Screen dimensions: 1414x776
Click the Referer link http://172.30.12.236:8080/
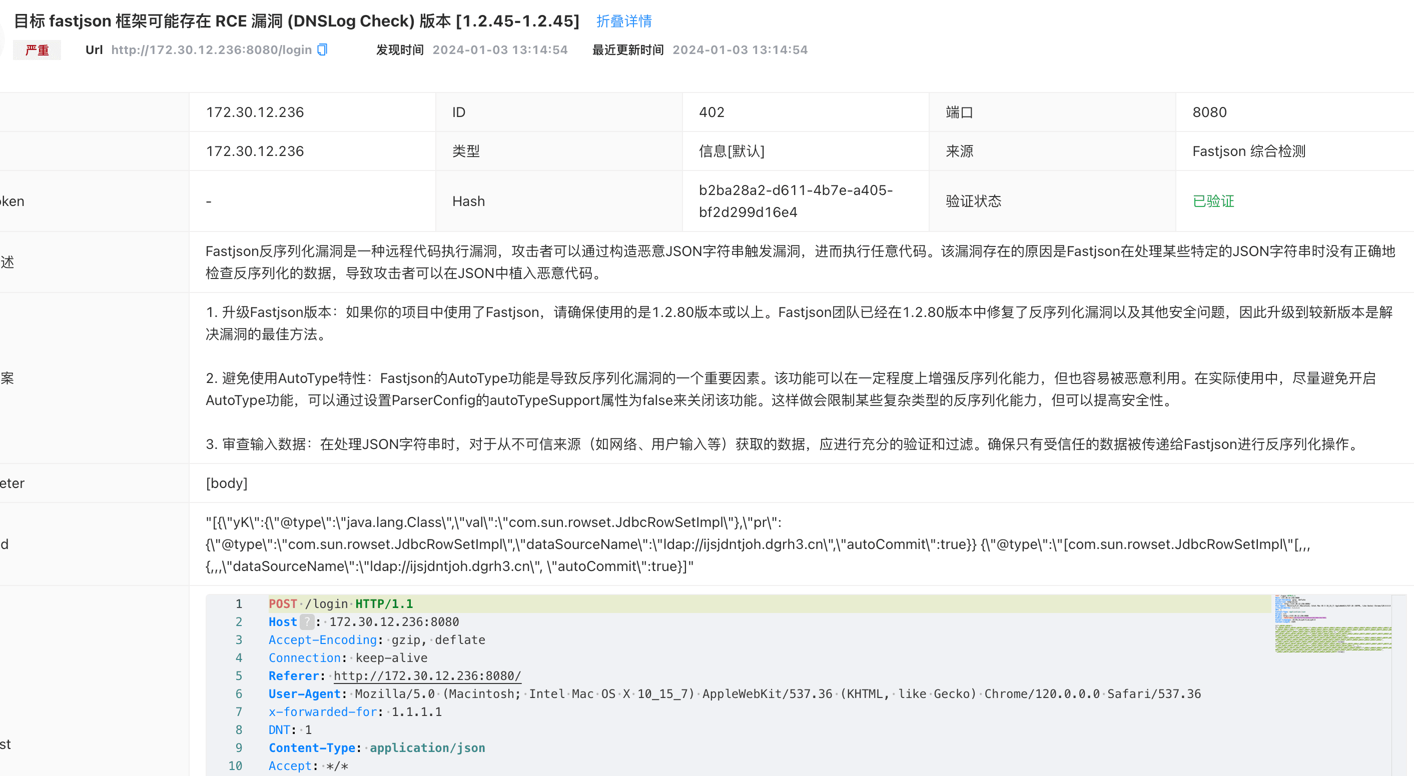[x=427, y=675]
